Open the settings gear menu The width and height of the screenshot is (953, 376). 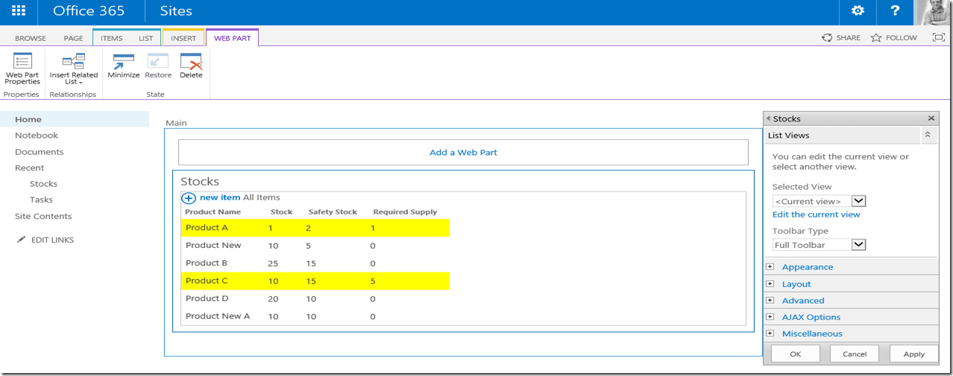858,11
